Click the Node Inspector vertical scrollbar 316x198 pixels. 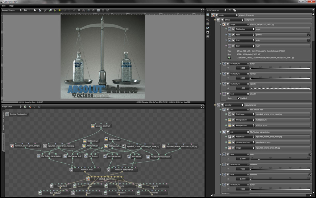coord(313,28)
